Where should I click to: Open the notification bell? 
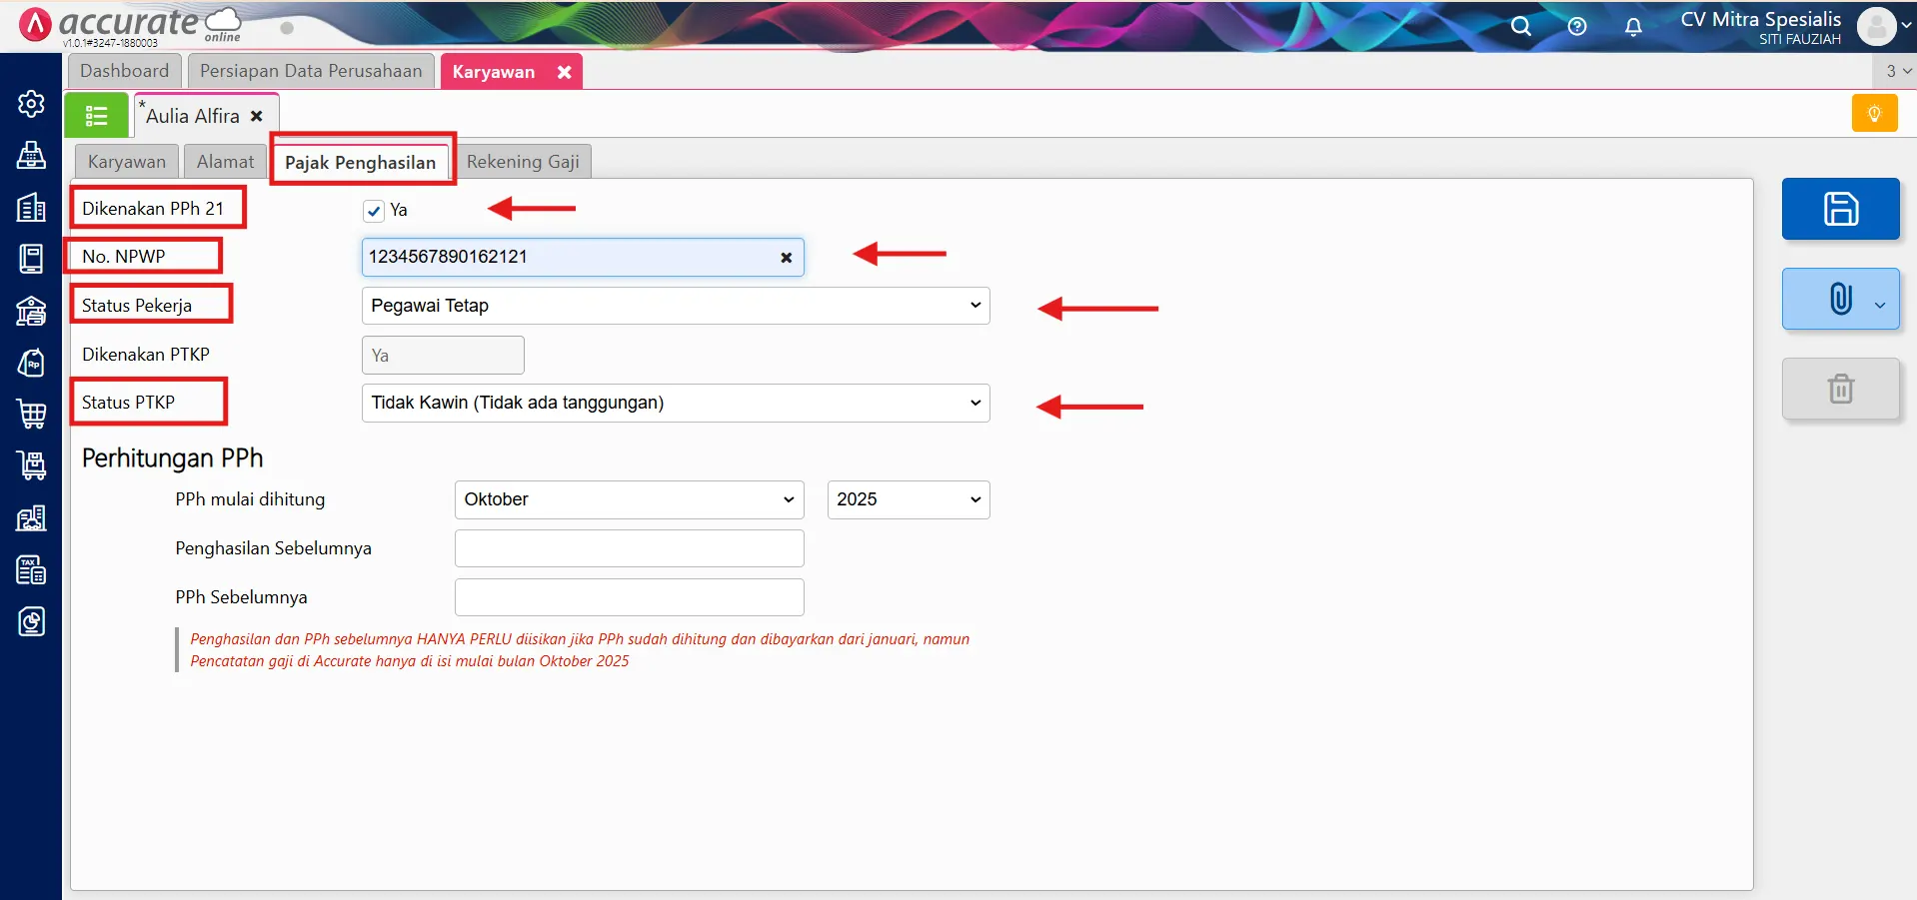pos(1633,27)
